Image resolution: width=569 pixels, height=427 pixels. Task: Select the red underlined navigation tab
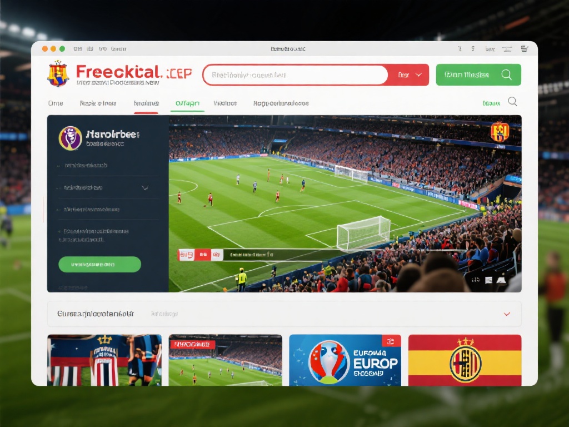146,103
